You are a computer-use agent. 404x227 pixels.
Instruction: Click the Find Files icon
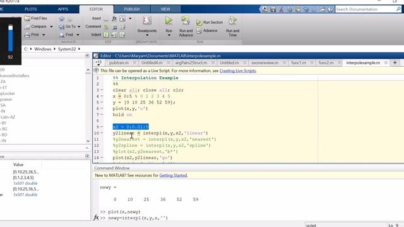[x=27, y=18]
